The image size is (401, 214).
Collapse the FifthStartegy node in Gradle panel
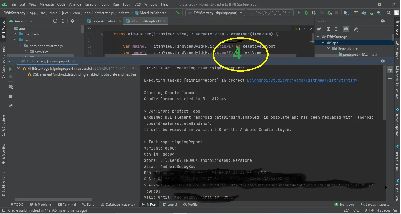(x=318, y=37)
